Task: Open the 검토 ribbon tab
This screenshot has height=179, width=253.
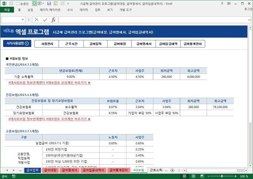Action: pos(97,10)
